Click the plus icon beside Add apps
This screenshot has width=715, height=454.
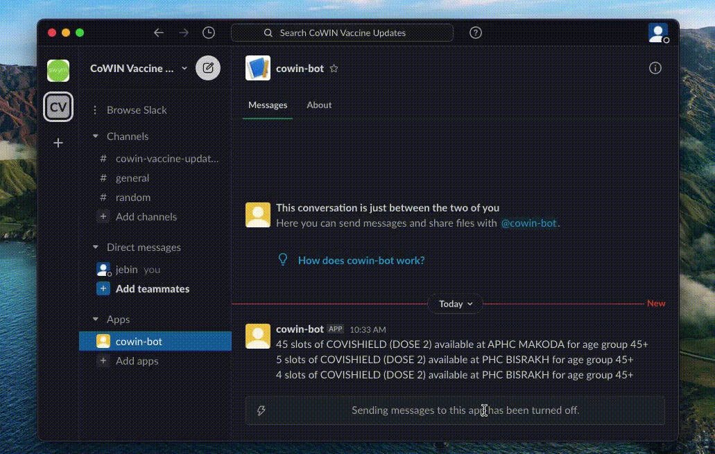[103, 360]
